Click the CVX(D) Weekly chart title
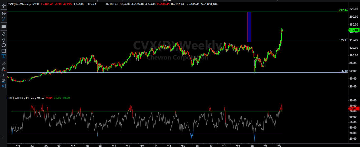Image resolution: width=360 pixels, height=147 pixels. tap(16, 4)
